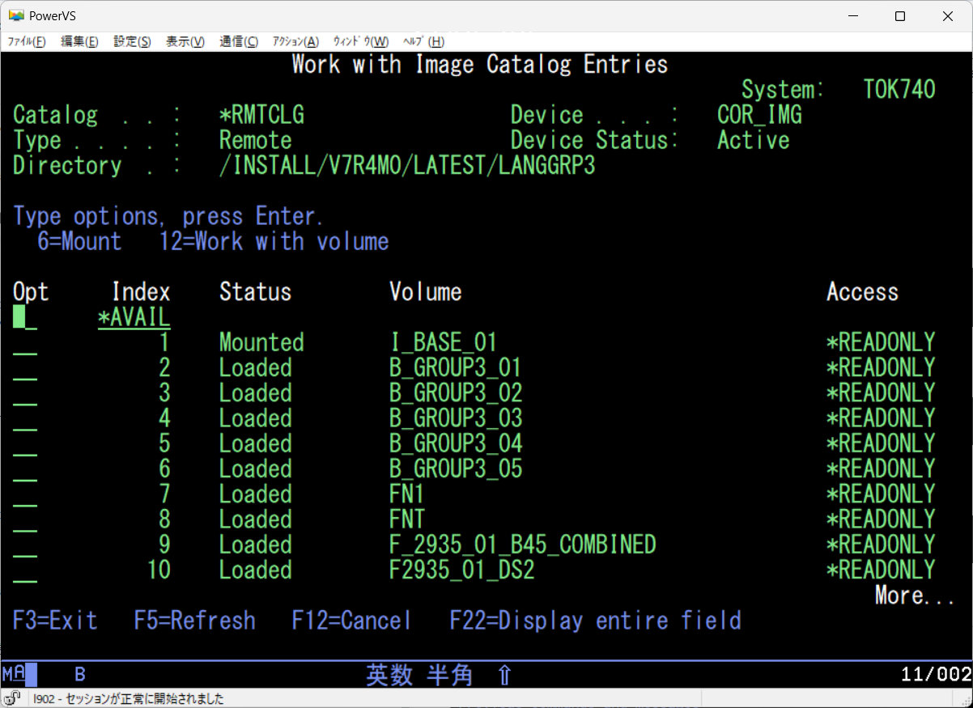Click Opt field for B_GROUP3_04 row

tap(25, 444)
